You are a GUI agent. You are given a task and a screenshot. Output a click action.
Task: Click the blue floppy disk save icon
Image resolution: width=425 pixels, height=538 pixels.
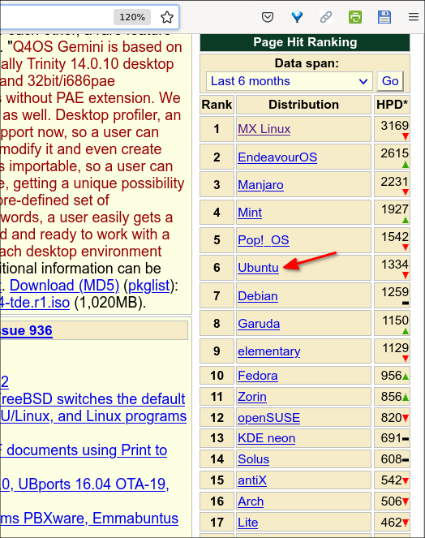pyautogui.click(x=384, y=17)
